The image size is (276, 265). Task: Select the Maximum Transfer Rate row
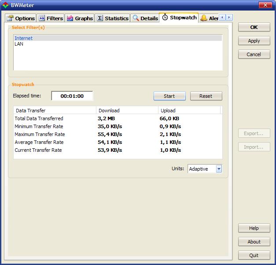pos(118,134)
